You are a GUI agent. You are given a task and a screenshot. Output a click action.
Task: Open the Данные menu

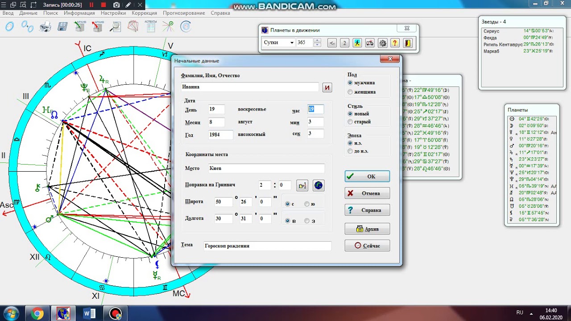(x=28, y=13)
